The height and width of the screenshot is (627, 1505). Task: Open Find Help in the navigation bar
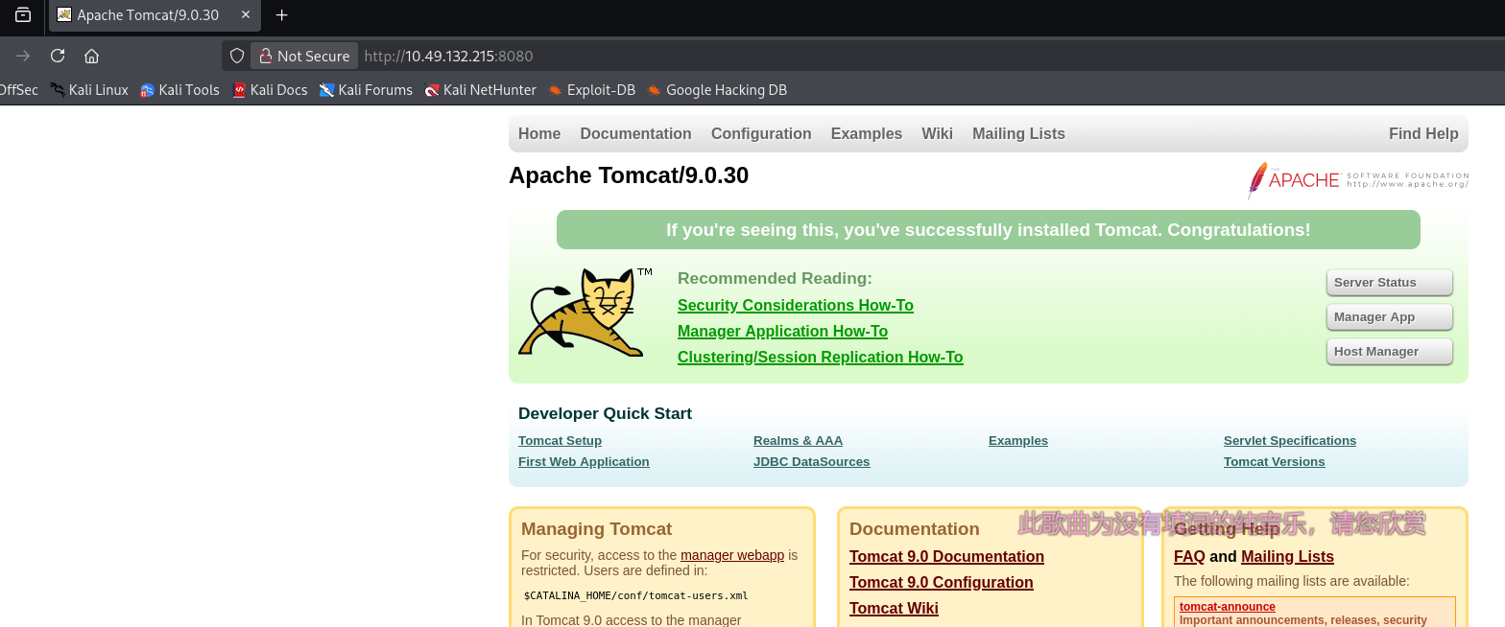1422,134
